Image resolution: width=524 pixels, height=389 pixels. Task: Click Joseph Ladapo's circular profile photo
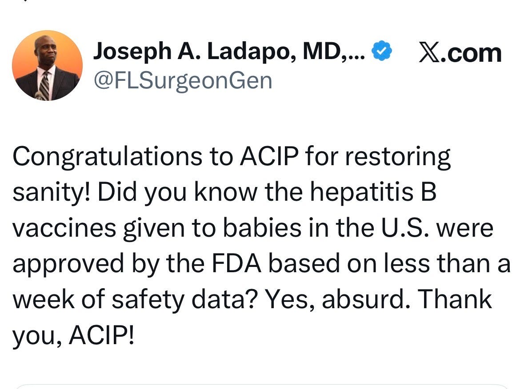47,65
